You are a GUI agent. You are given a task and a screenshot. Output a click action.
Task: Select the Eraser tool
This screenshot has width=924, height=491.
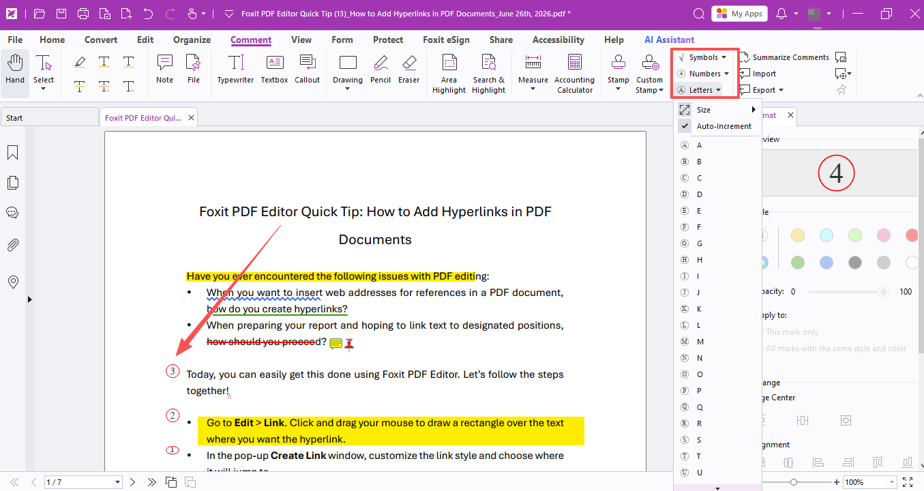409,69
